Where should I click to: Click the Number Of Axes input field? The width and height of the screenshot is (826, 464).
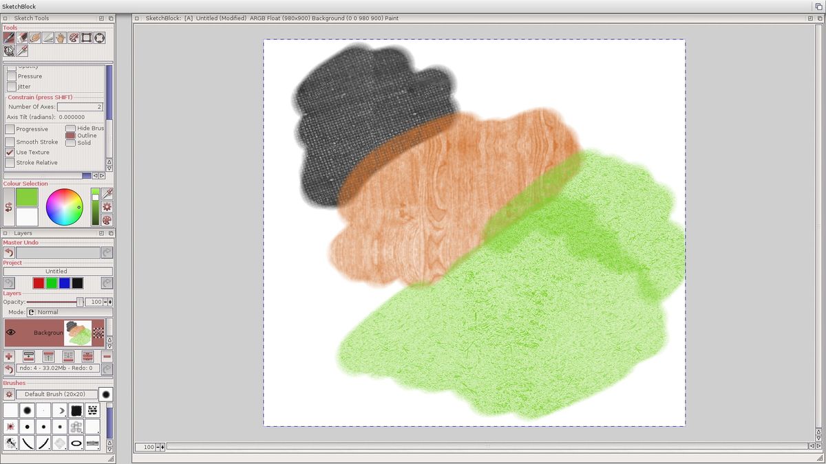coord(80,107)
